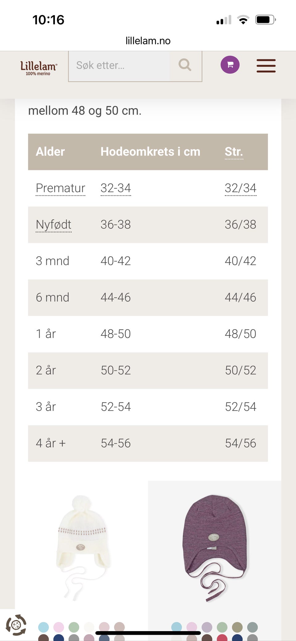Tap the Wi-Fi status icon

pos(243,20)
